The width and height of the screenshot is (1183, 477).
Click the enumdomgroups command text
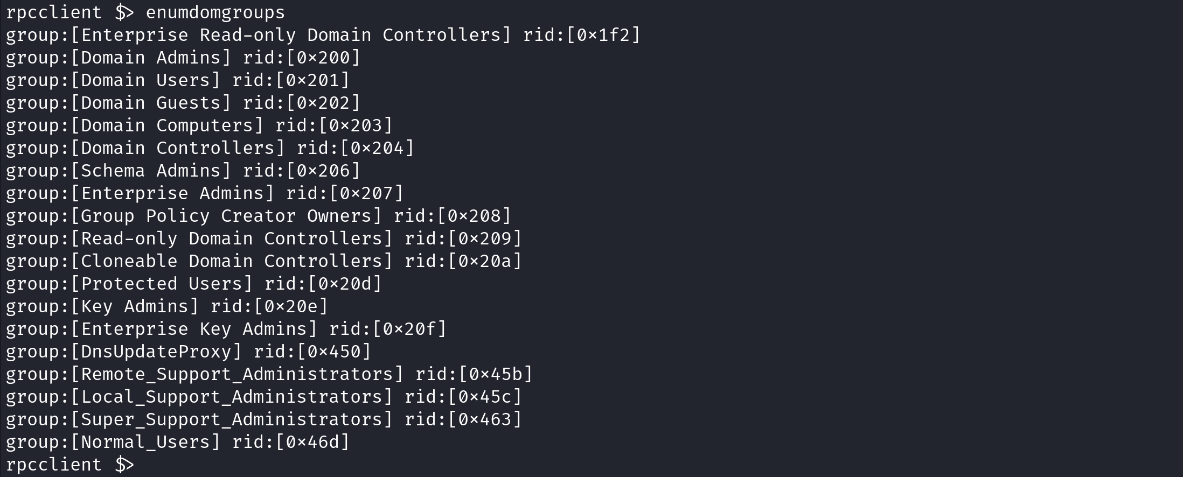click(215, 12)
